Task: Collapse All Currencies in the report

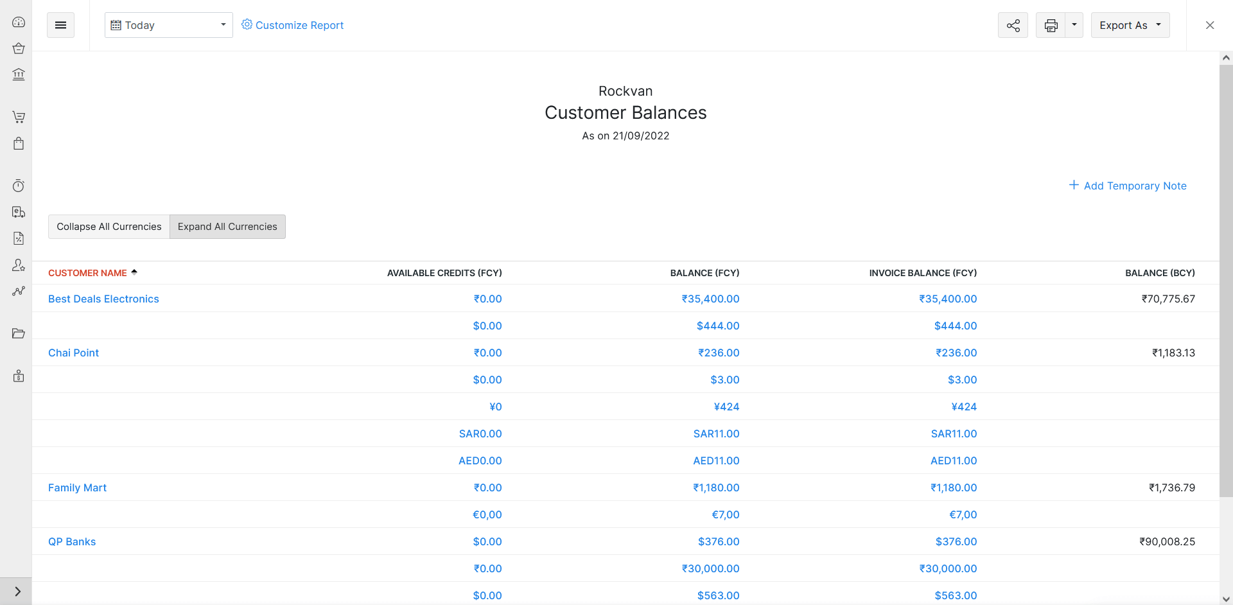Action: (108, 226)
